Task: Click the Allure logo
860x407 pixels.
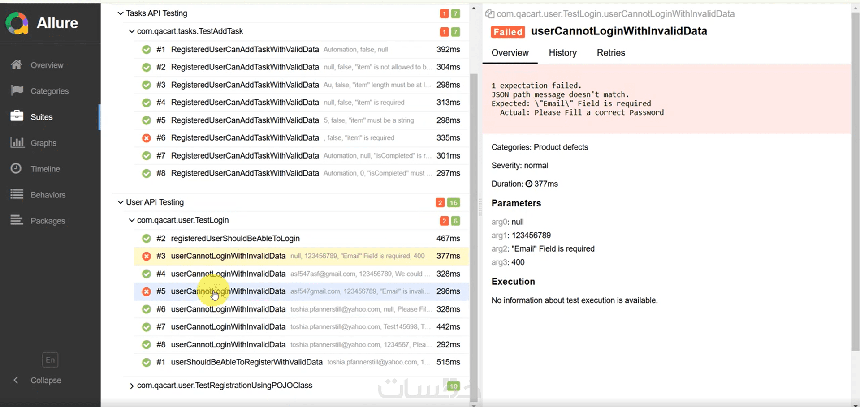Action: click(x=17, y=23)
